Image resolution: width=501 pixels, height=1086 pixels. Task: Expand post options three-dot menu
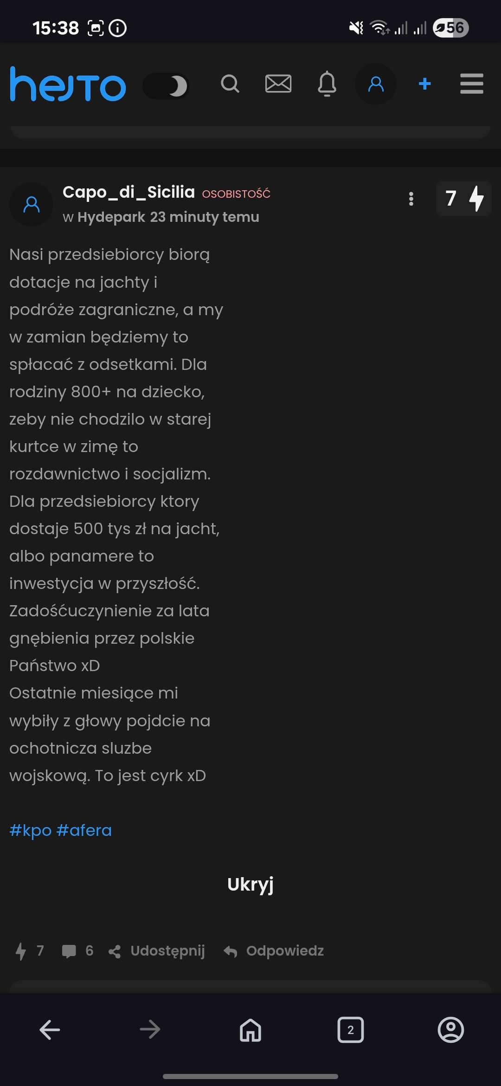pos(411,199)
